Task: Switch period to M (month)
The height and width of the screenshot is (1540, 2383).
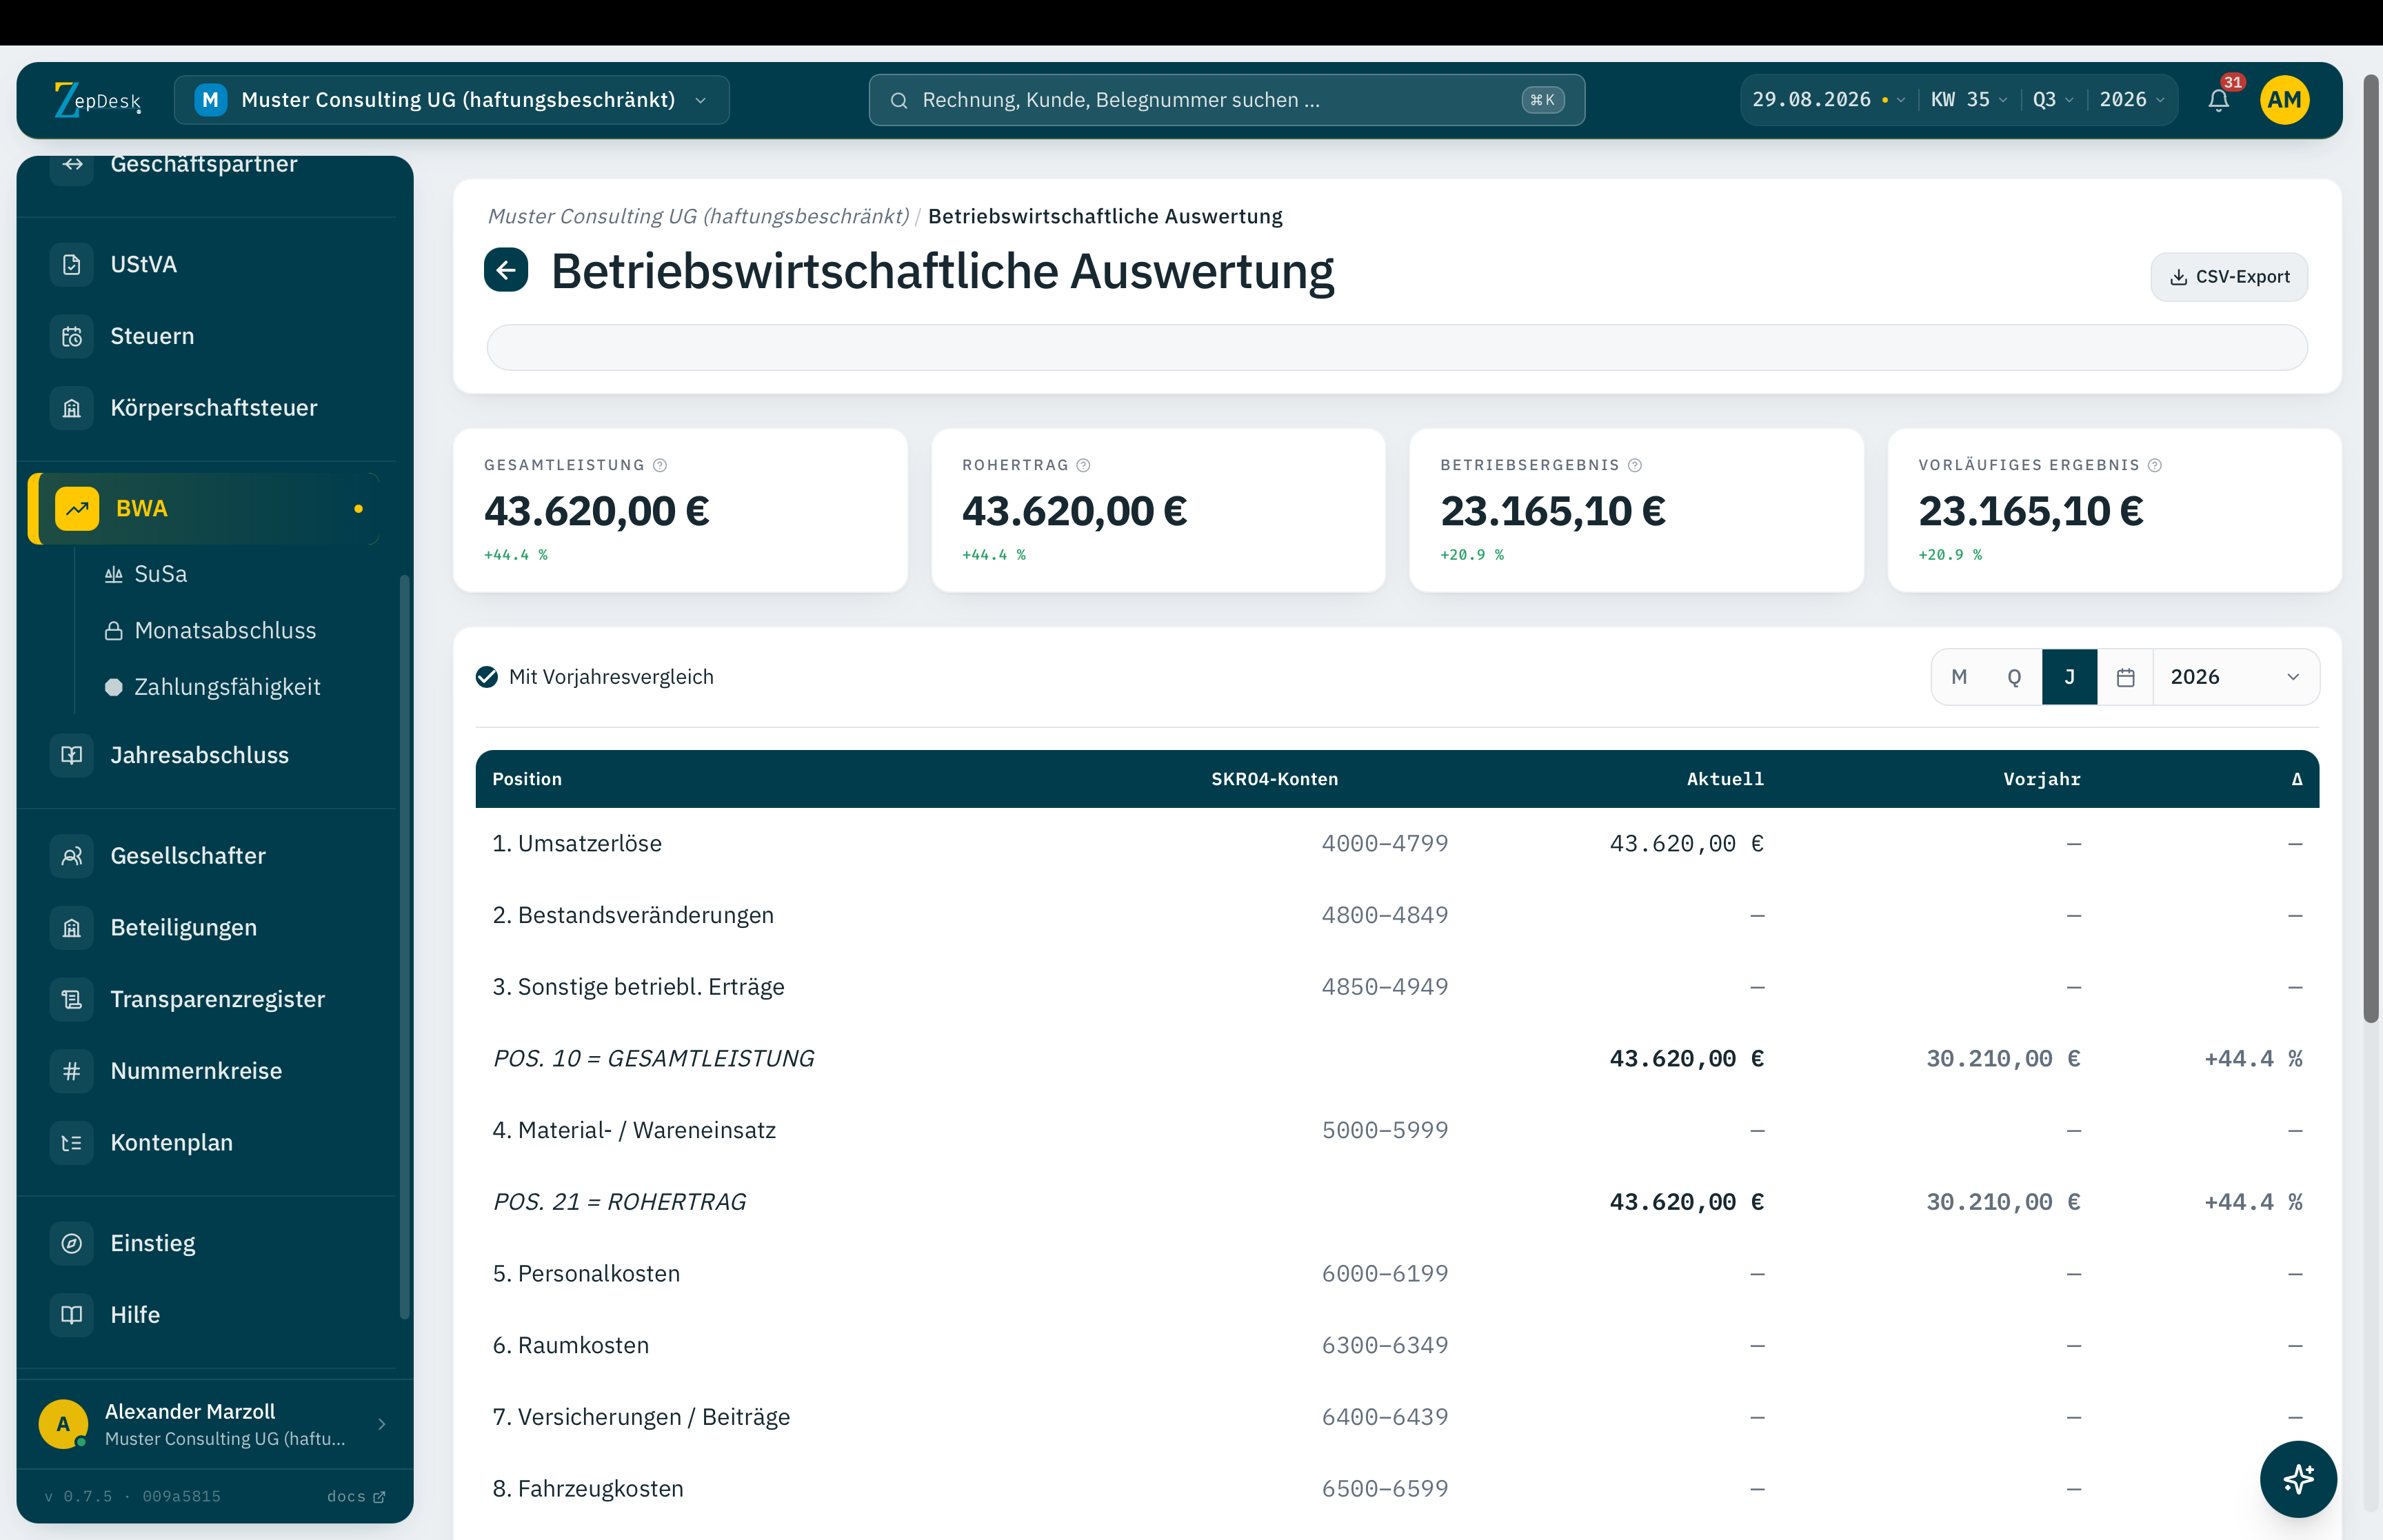Action: 1959,677
